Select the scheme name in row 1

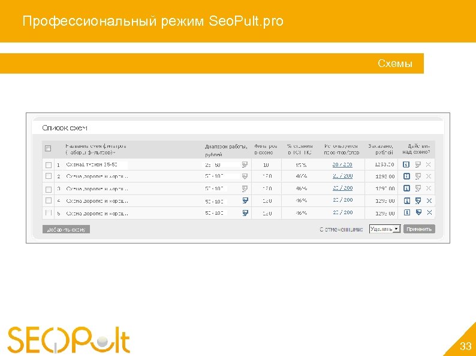coord(92,165)
